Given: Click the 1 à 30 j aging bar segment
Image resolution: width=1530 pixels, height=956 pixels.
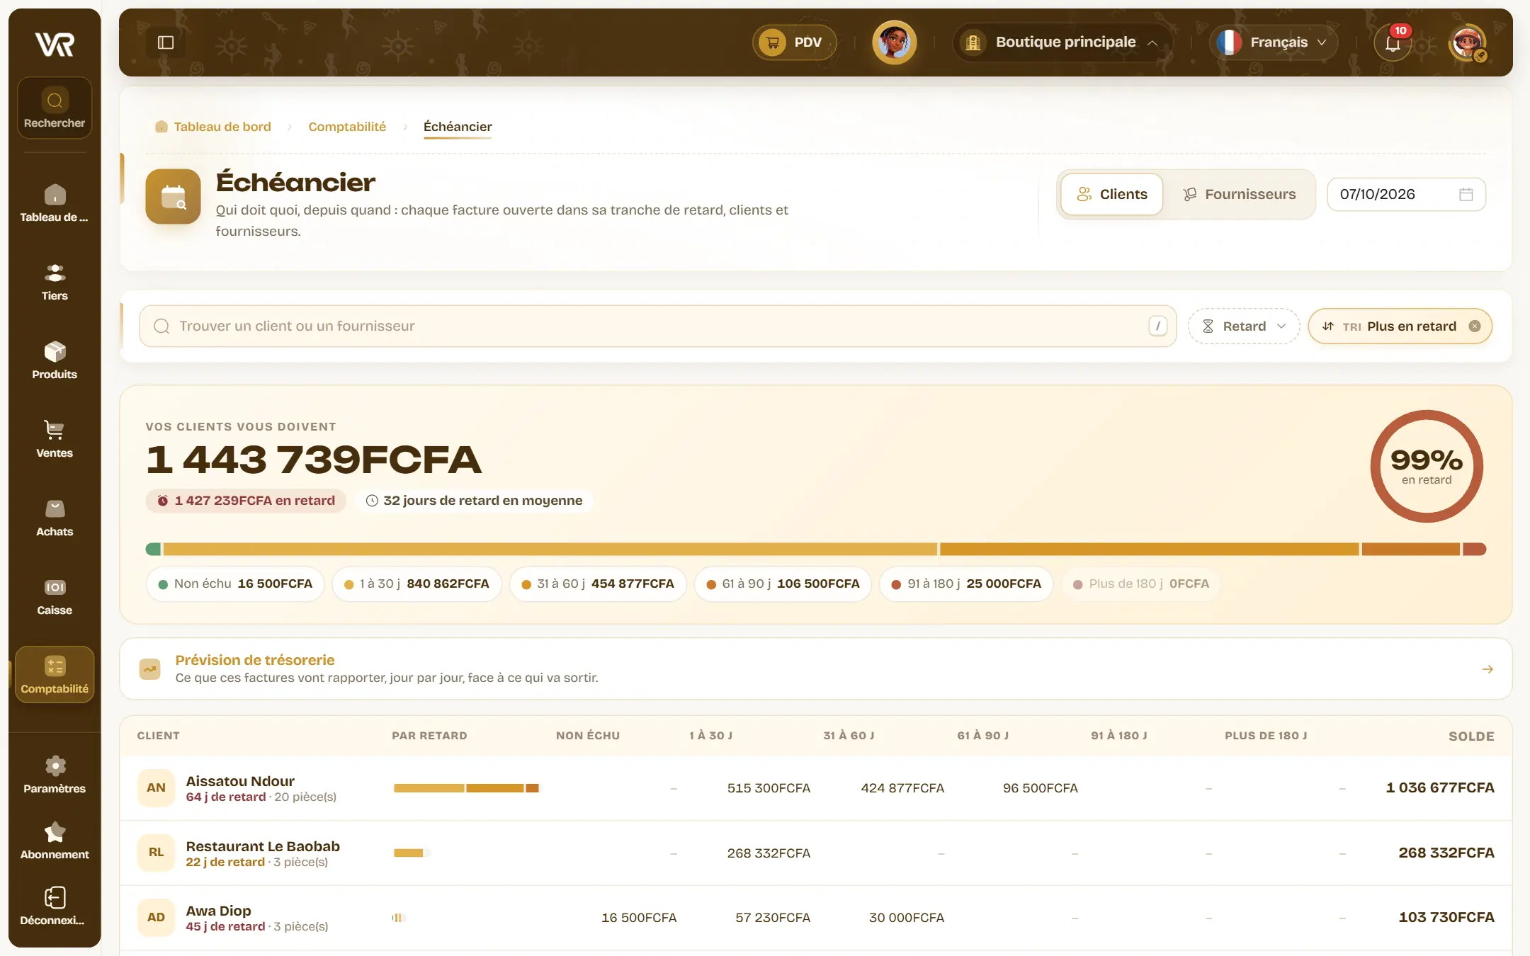Looking at the screenshot, I should [x=550, y=550].
